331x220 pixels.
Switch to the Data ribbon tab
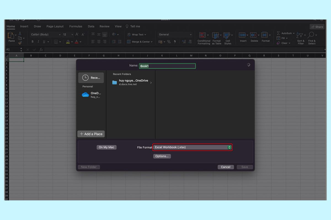[91, 26]
